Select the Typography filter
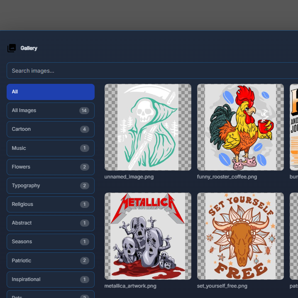The height and width of the screenshot is (298, 298). (x=51, y=186)
